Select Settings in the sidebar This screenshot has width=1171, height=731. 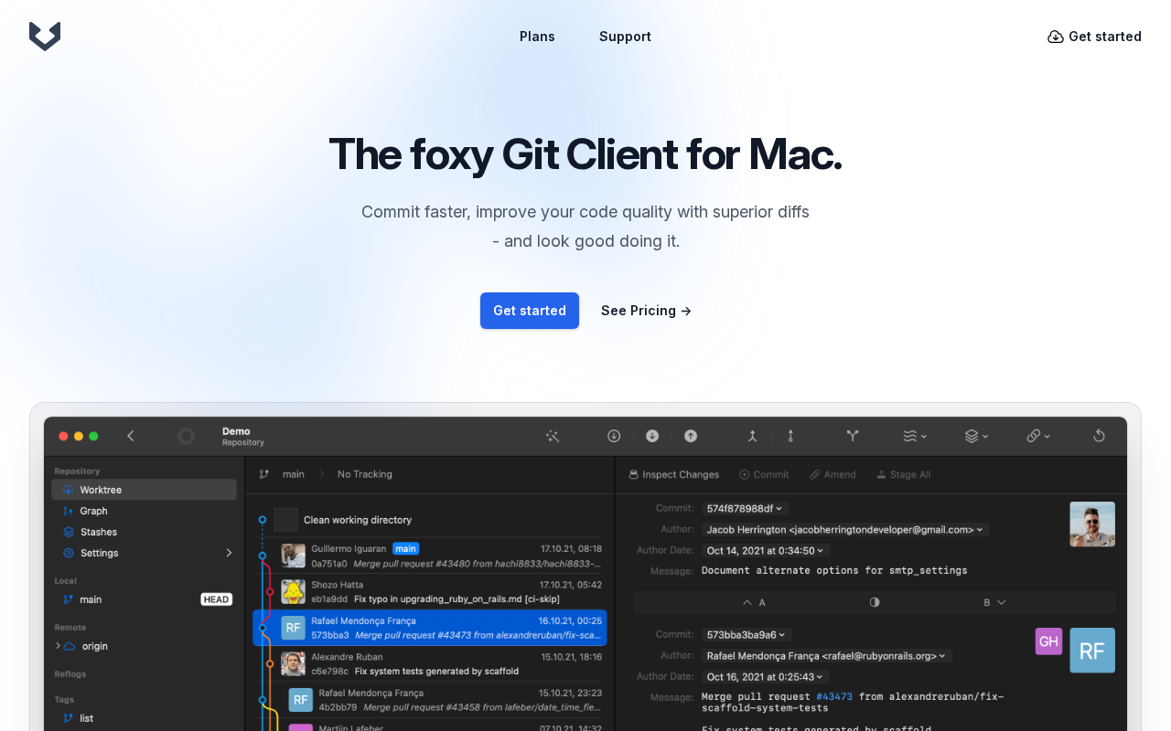point(145,553)
